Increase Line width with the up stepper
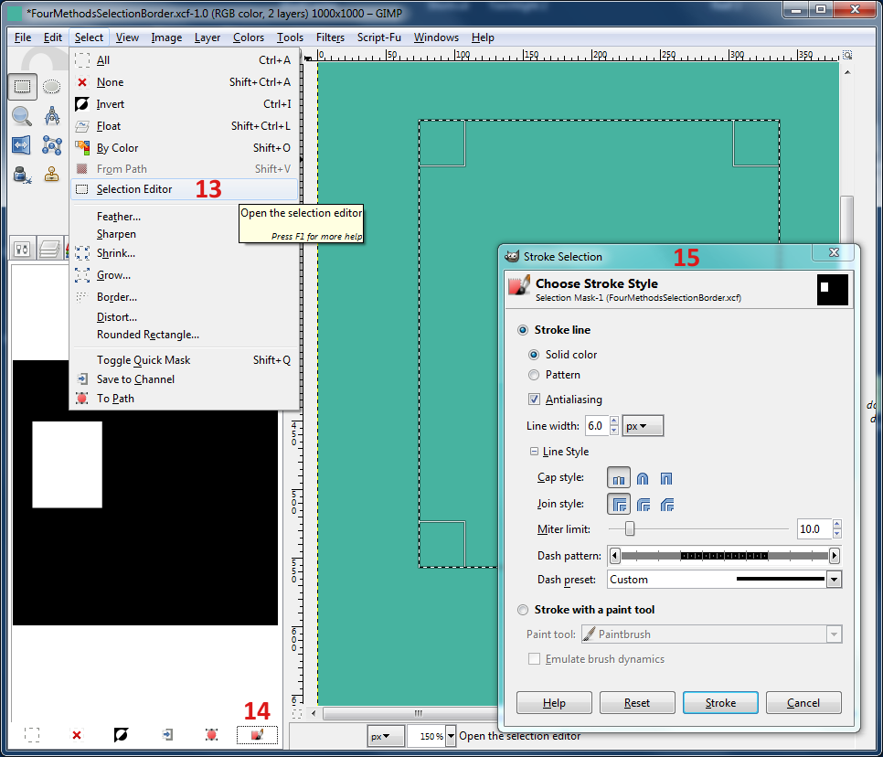This screenshot has height=757, width=883. click(x=614, y=421)
